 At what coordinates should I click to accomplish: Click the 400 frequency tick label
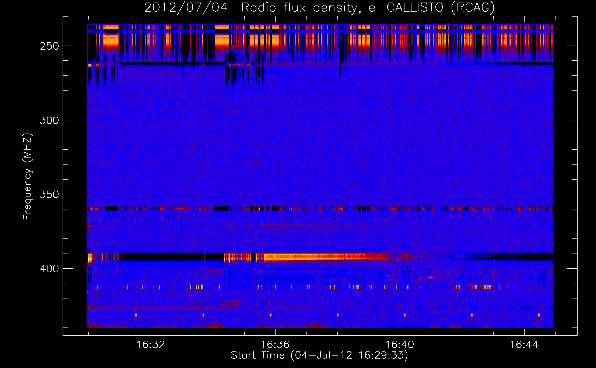(x=49, y=269)
